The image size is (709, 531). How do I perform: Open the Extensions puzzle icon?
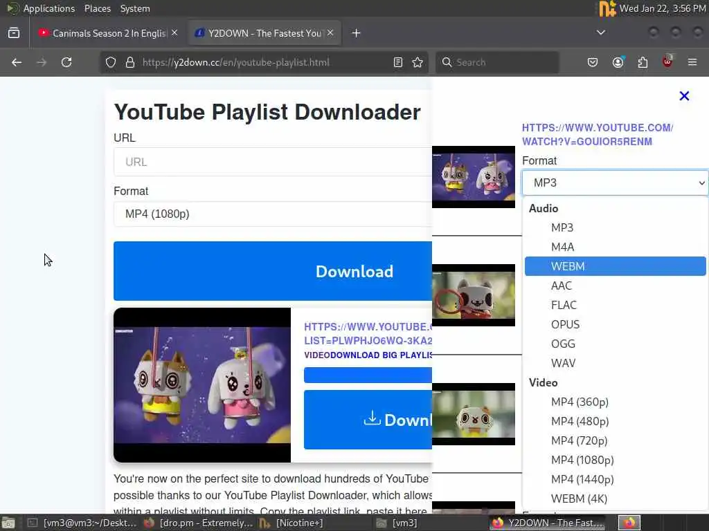tap(643, 62)
